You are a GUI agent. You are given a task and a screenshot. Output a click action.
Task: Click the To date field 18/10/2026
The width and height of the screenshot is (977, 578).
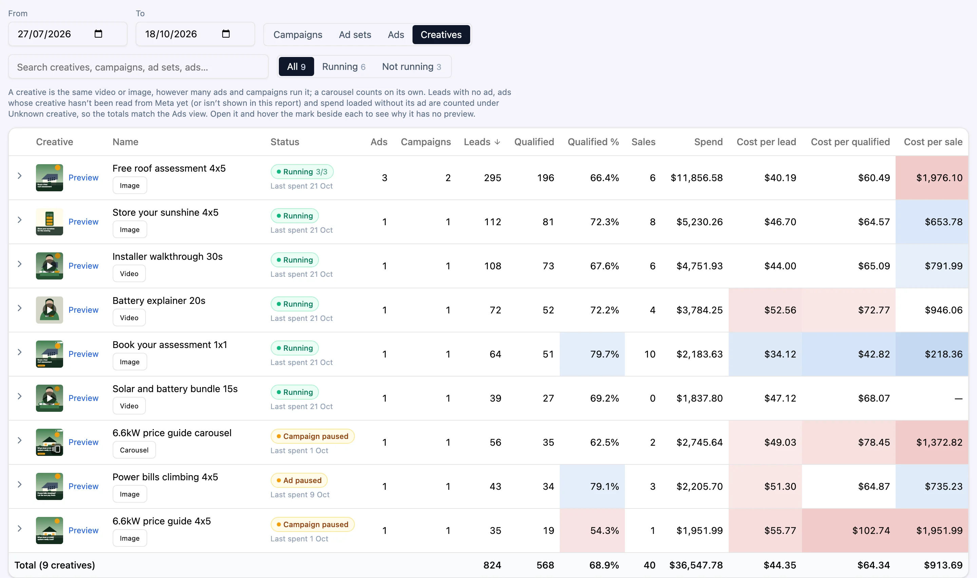pyautogui.click(x=195, y=34)
